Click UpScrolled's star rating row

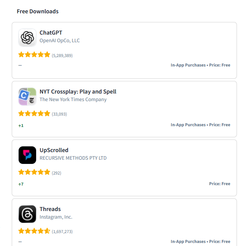point(34,172)
